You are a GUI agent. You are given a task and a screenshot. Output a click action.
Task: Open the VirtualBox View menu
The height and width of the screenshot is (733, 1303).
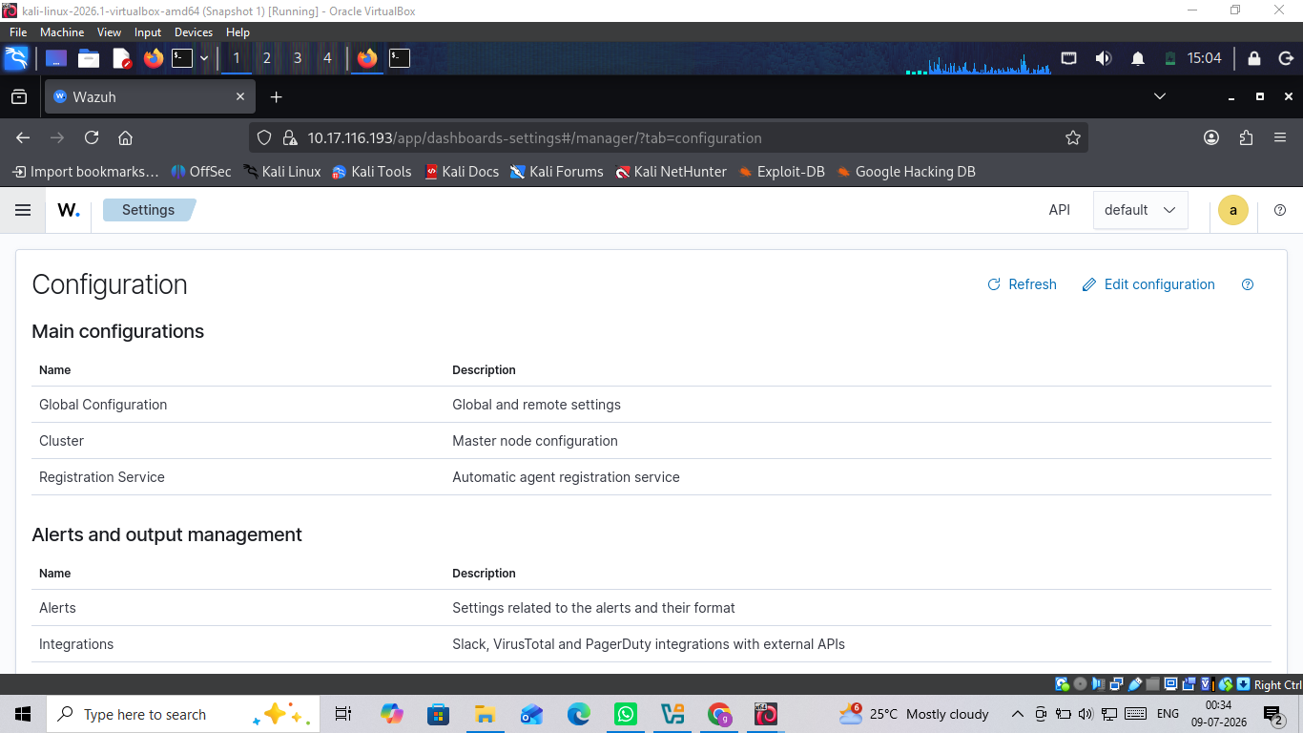click(109, 32)
